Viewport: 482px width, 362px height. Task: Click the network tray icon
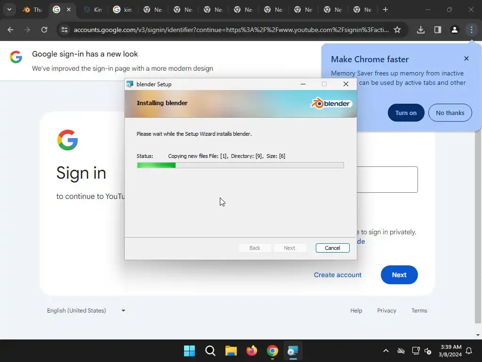pos(416,351)
